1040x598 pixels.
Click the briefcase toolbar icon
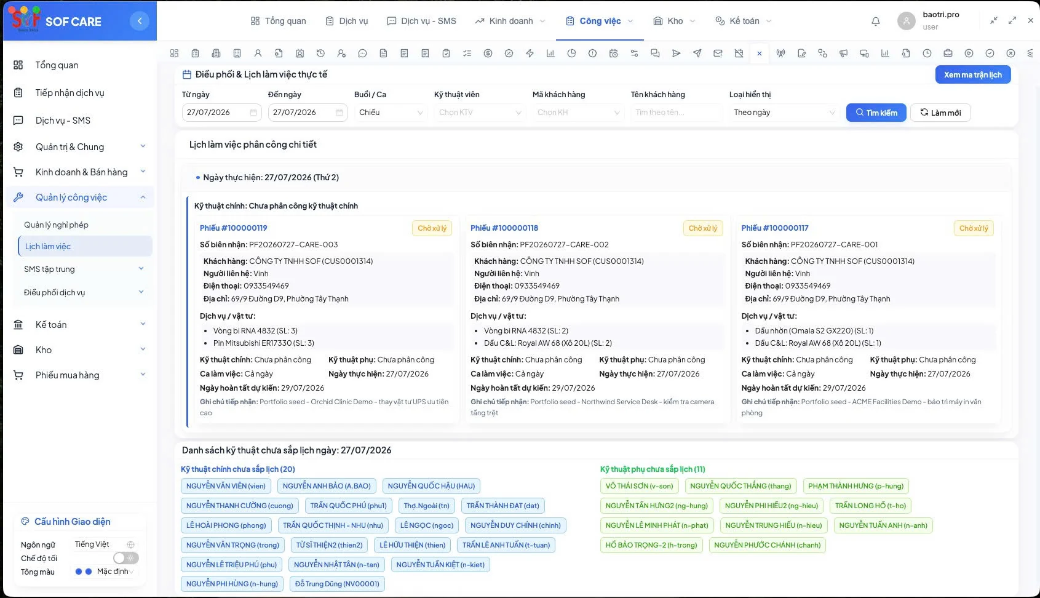coord(948,54)
